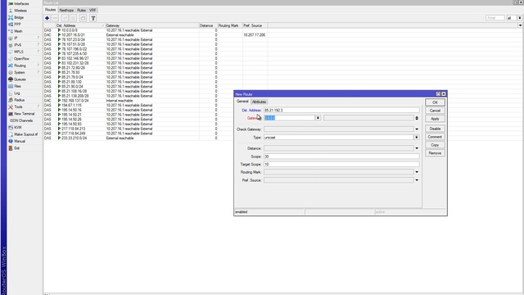Open the 'all' filter dropdown
This screenshot has width=524, height=295.
[520, 18]
